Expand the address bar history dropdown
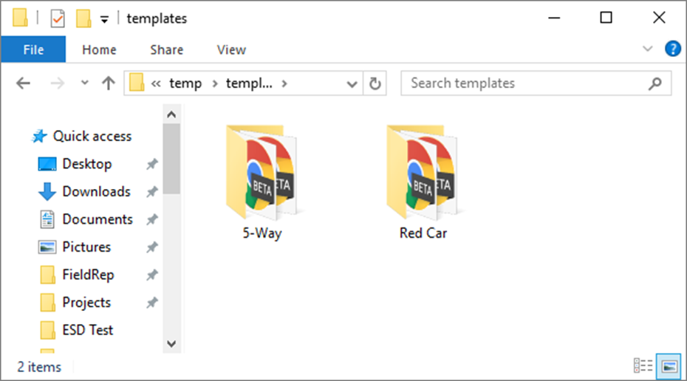The height and width of the screenshot is (381, 687). point(352,83)
